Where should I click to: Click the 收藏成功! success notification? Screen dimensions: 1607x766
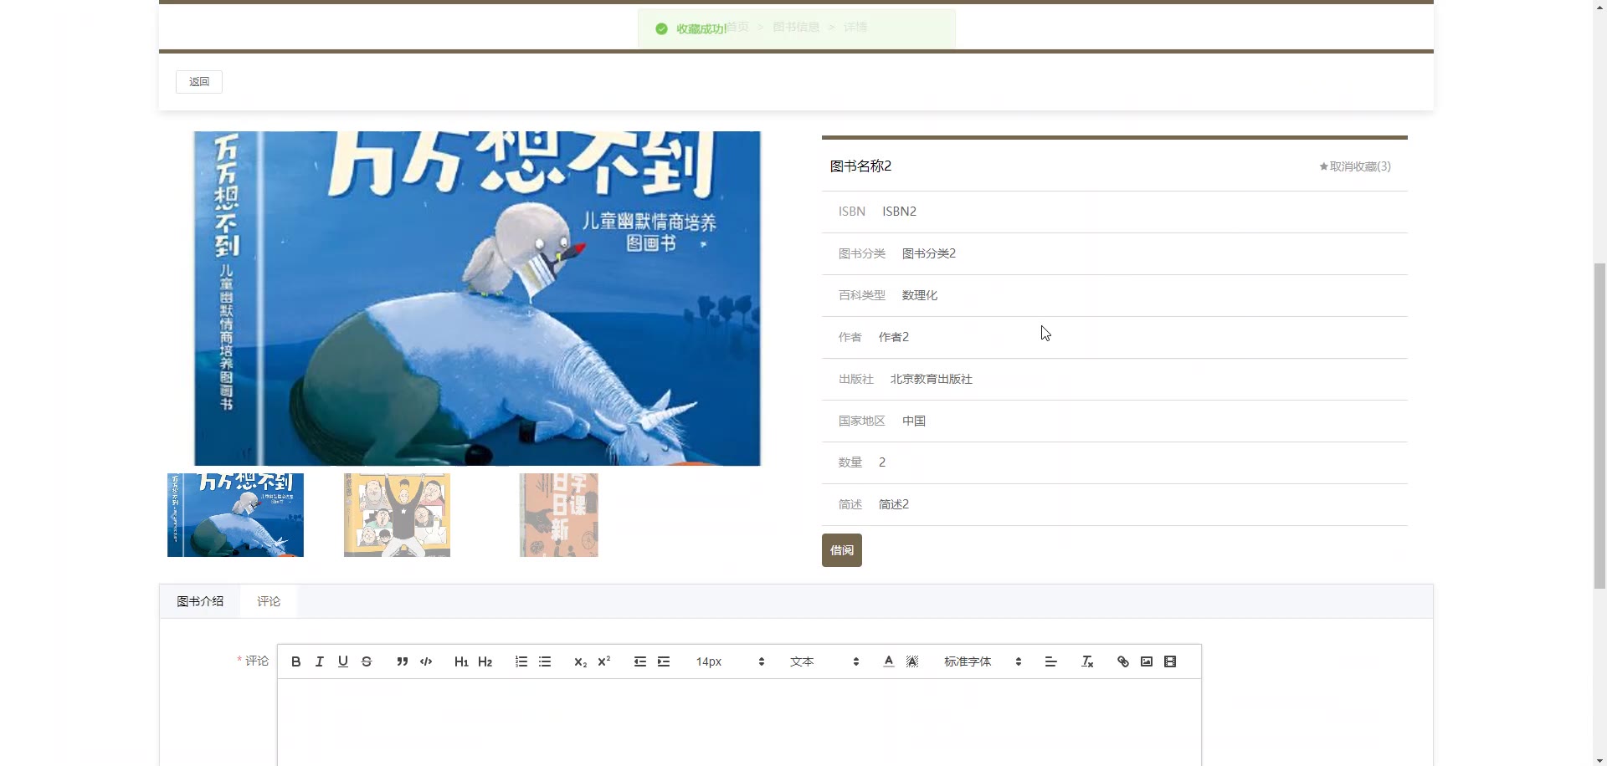796,28
